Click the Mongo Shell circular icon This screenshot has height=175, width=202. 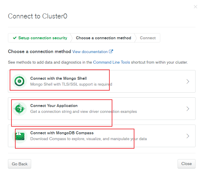19,81
